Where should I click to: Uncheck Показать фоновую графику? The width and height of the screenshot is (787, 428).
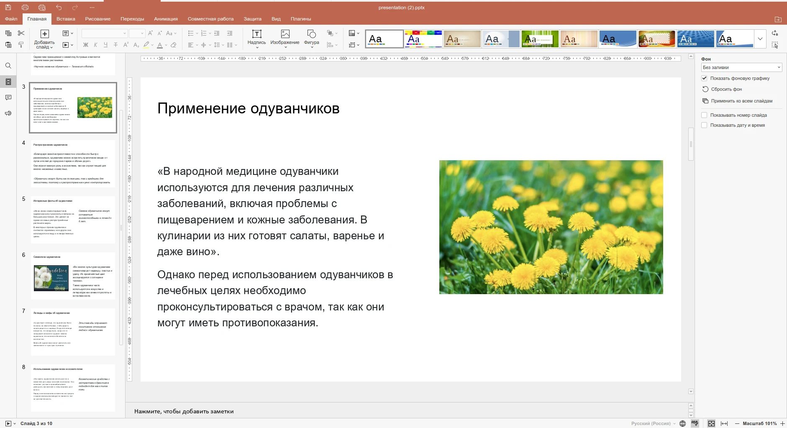[705, 78]
